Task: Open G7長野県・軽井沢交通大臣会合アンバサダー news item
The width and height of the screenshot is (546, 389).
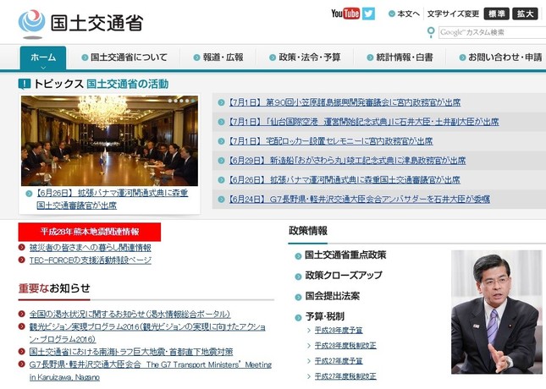Action: click(360, 199)
